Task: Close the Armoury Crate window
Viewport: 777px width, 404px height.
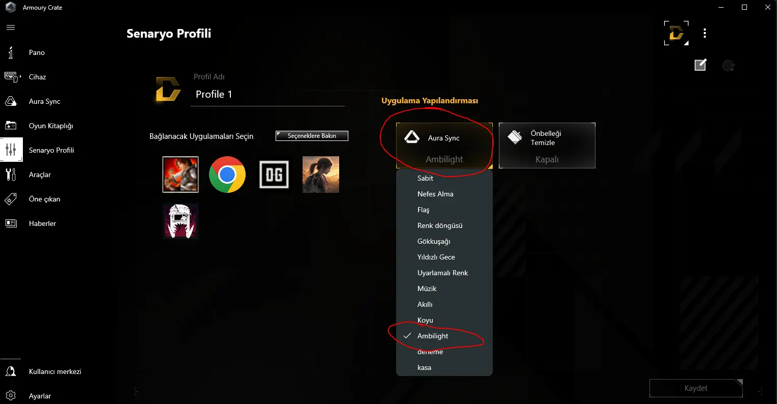Action: [767, 7]
